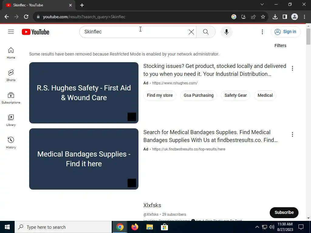This screenshot has width=311, height=233.
Task: Click the install app icon in address bar
Action: (243, 17)
